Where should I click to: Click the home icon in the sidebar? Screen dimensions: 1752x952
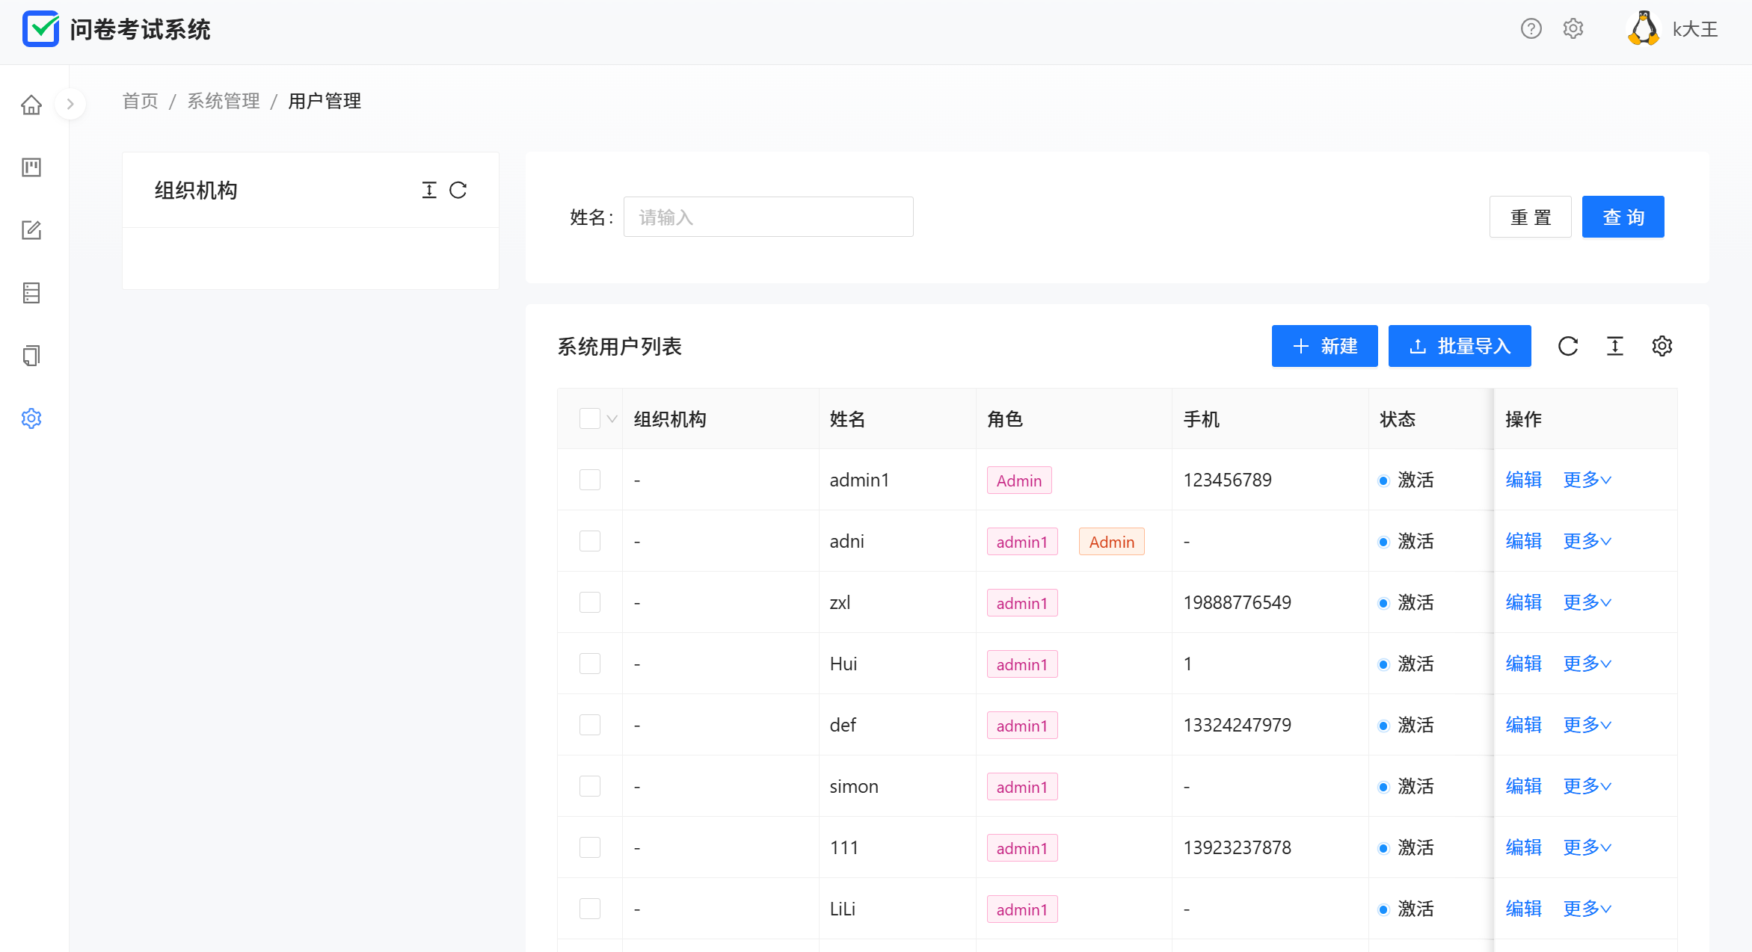[31, 105]
